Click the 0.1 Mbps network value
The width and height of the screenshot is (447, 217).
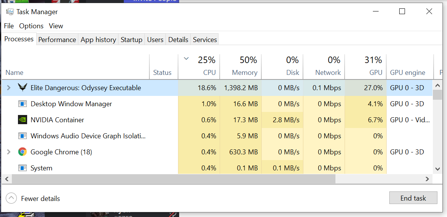pyautogui.click(x=327, y=88)
